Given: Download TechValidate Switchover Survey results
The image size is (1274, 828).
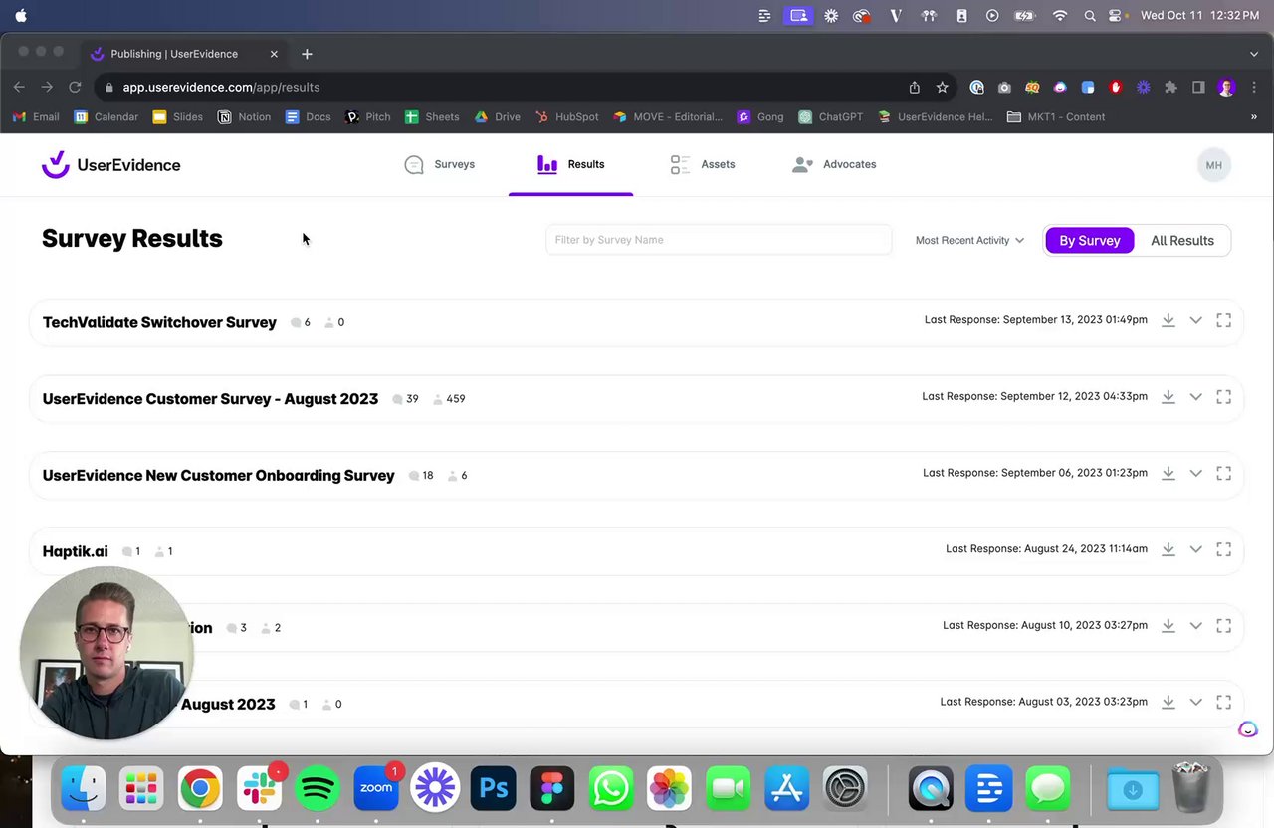Looking at the screenshot, I should (1168, 320).
